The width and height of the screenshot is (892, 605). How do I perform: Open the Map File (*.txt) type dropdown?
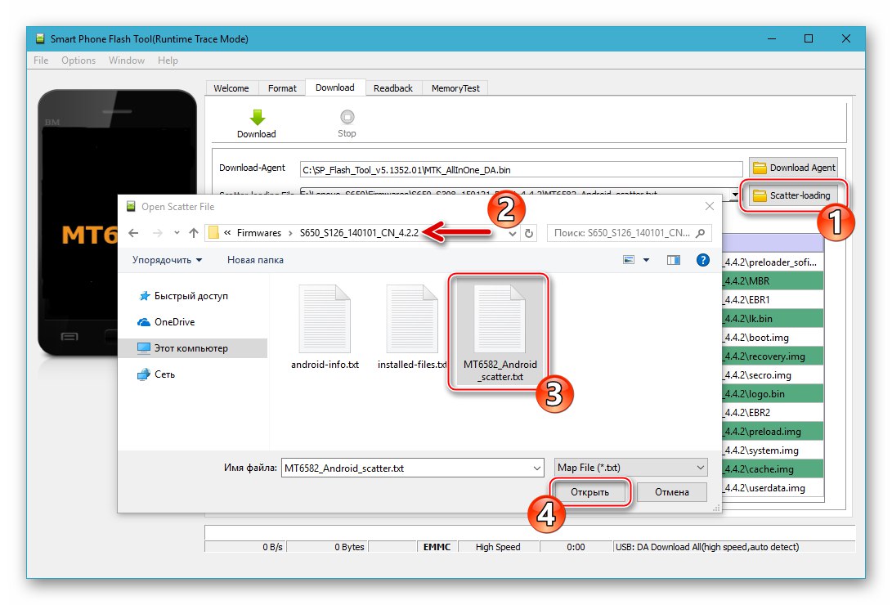coord(631,468)
